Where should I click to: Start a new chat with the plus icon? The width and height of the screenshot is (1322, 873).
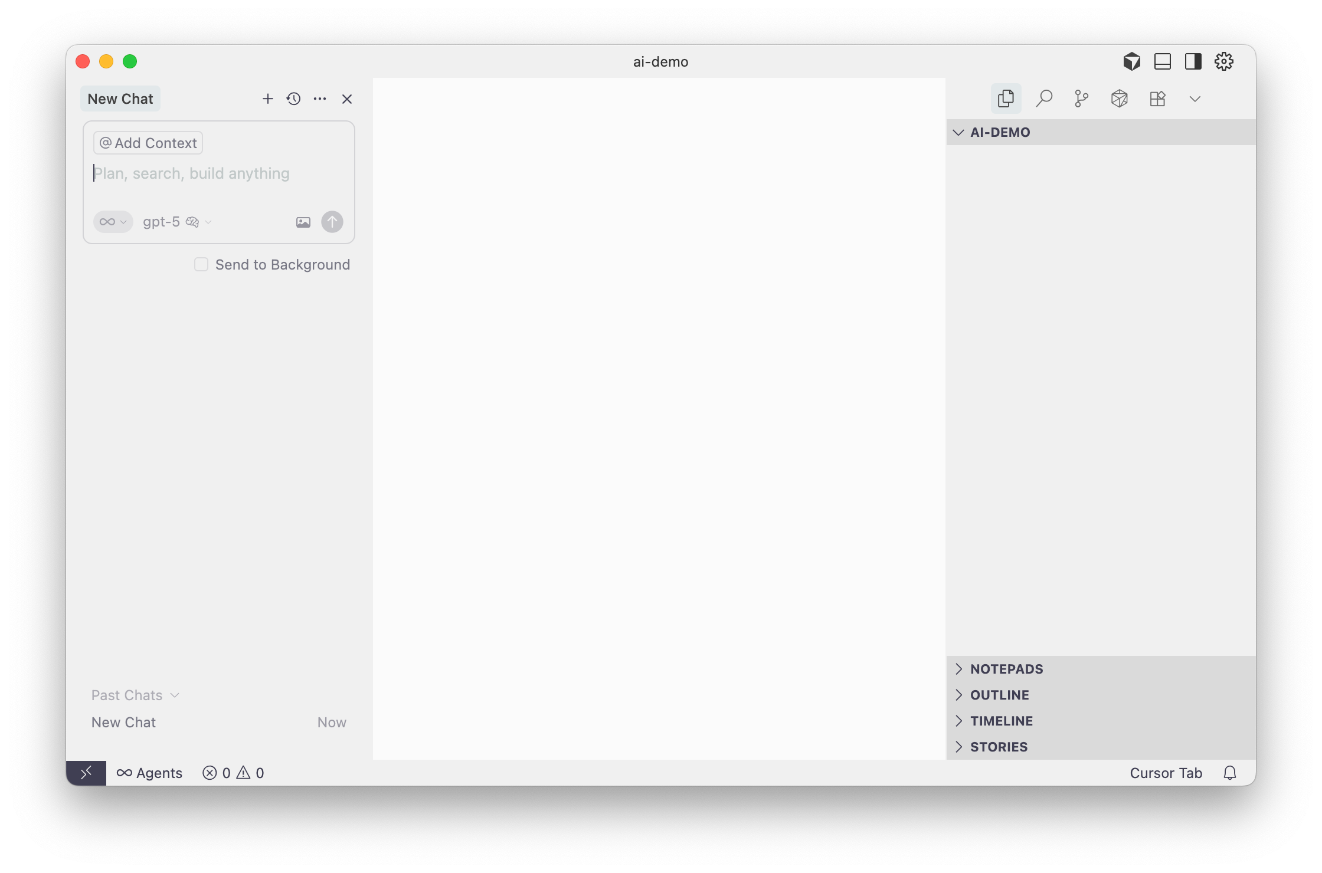click(x=267, y=99)
